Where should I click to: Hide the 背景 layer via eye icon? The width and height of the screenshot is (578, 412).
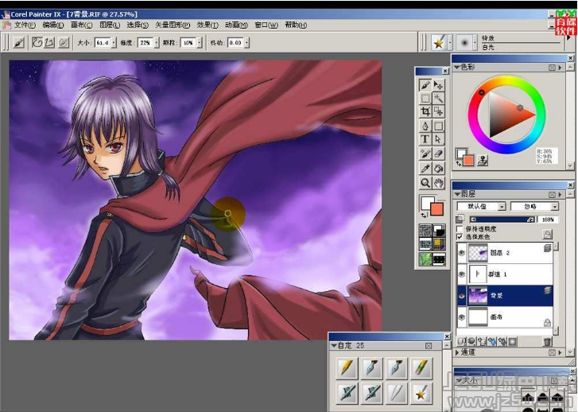(x=461, y=296)
